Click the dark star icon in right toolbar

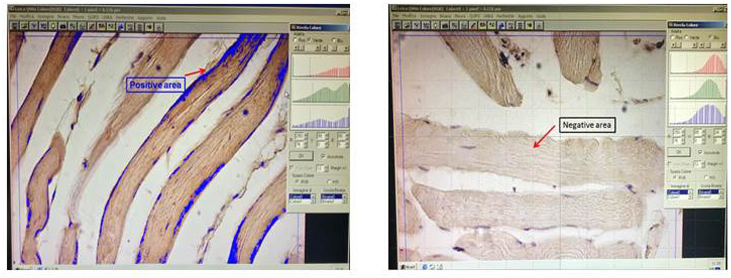[x=530, y=25]
